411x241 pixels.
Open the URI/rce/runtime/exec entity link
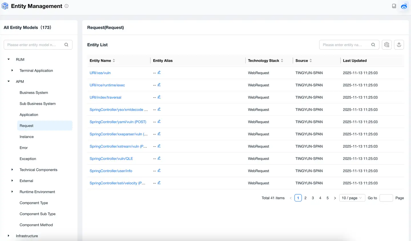pos(107,85)
